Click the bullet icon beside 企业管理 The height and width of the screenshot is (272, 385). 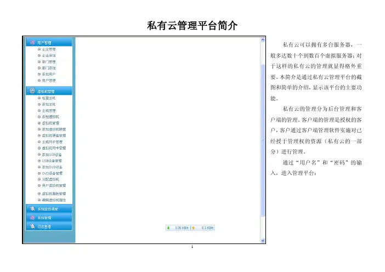click(x=39, y=49)
